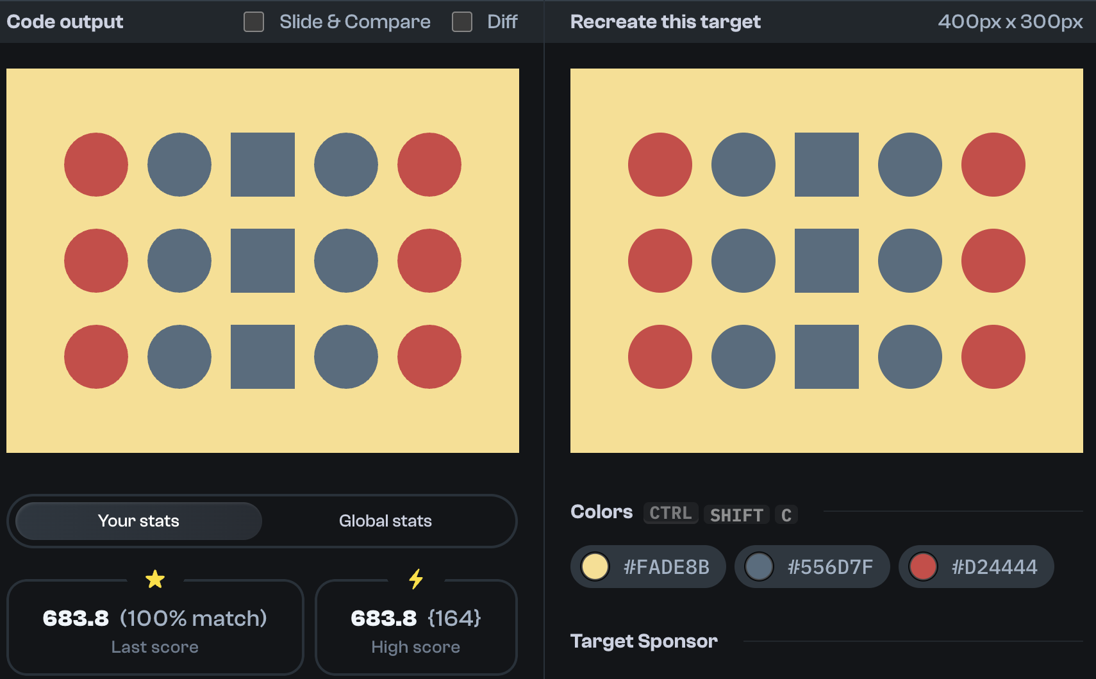Screen dimensions: 1096x679
Task: Toggle Slide & Compare off again
Action: point(254,21)
